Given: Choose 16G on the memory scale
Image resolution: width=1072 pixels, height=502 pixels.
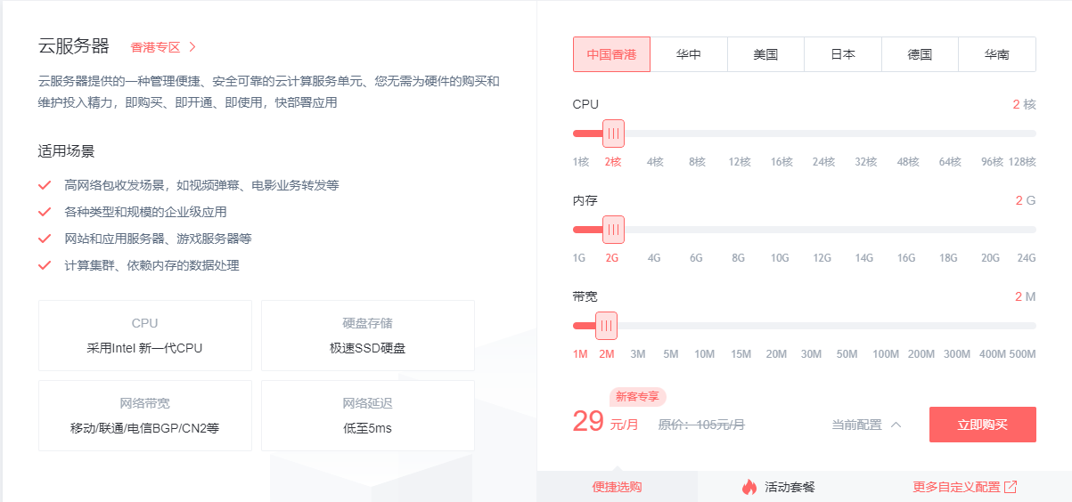Looking at the screenshot, I should pyautogui.click(x=906, y=258).
